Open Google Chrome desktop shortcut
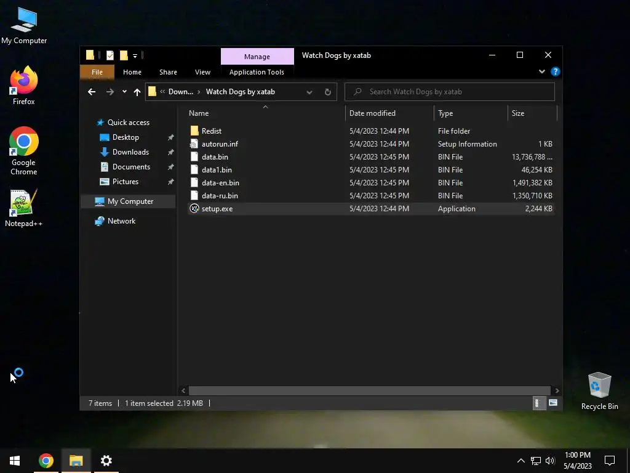This screenshot has width=630, height=473. point(24,151)
